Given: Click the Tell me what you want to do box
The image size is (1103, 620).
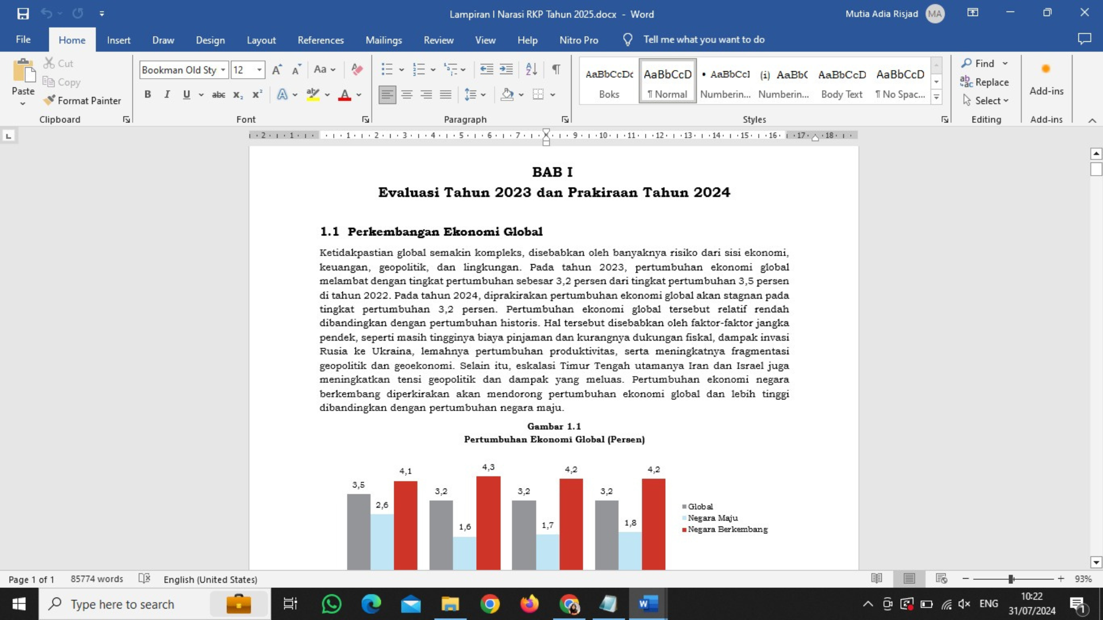Looking at the screenshot, I should (x=704, y=40).
